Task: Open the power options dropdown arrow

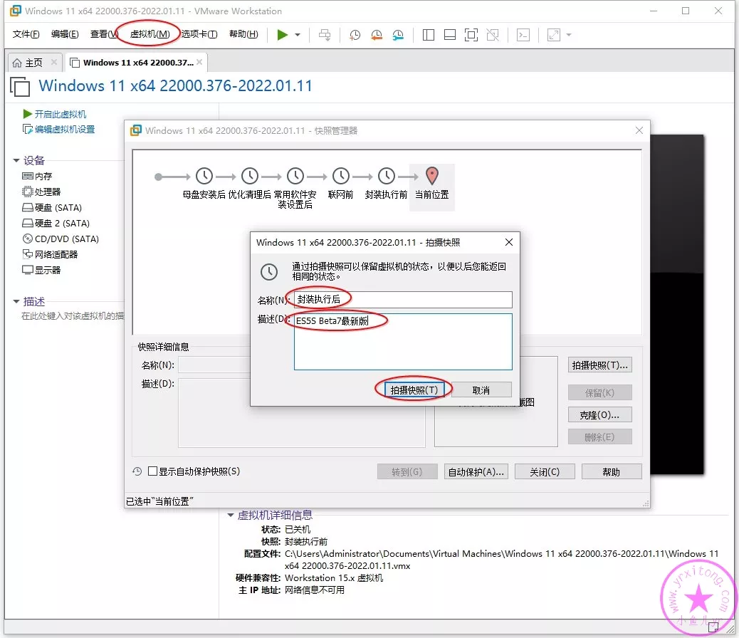Action: click(298, 35)
